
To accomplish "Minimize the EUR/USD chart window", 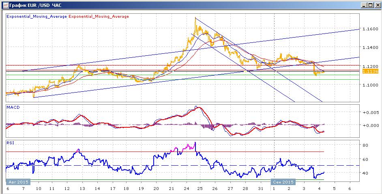I will click(x=364, y=5).
